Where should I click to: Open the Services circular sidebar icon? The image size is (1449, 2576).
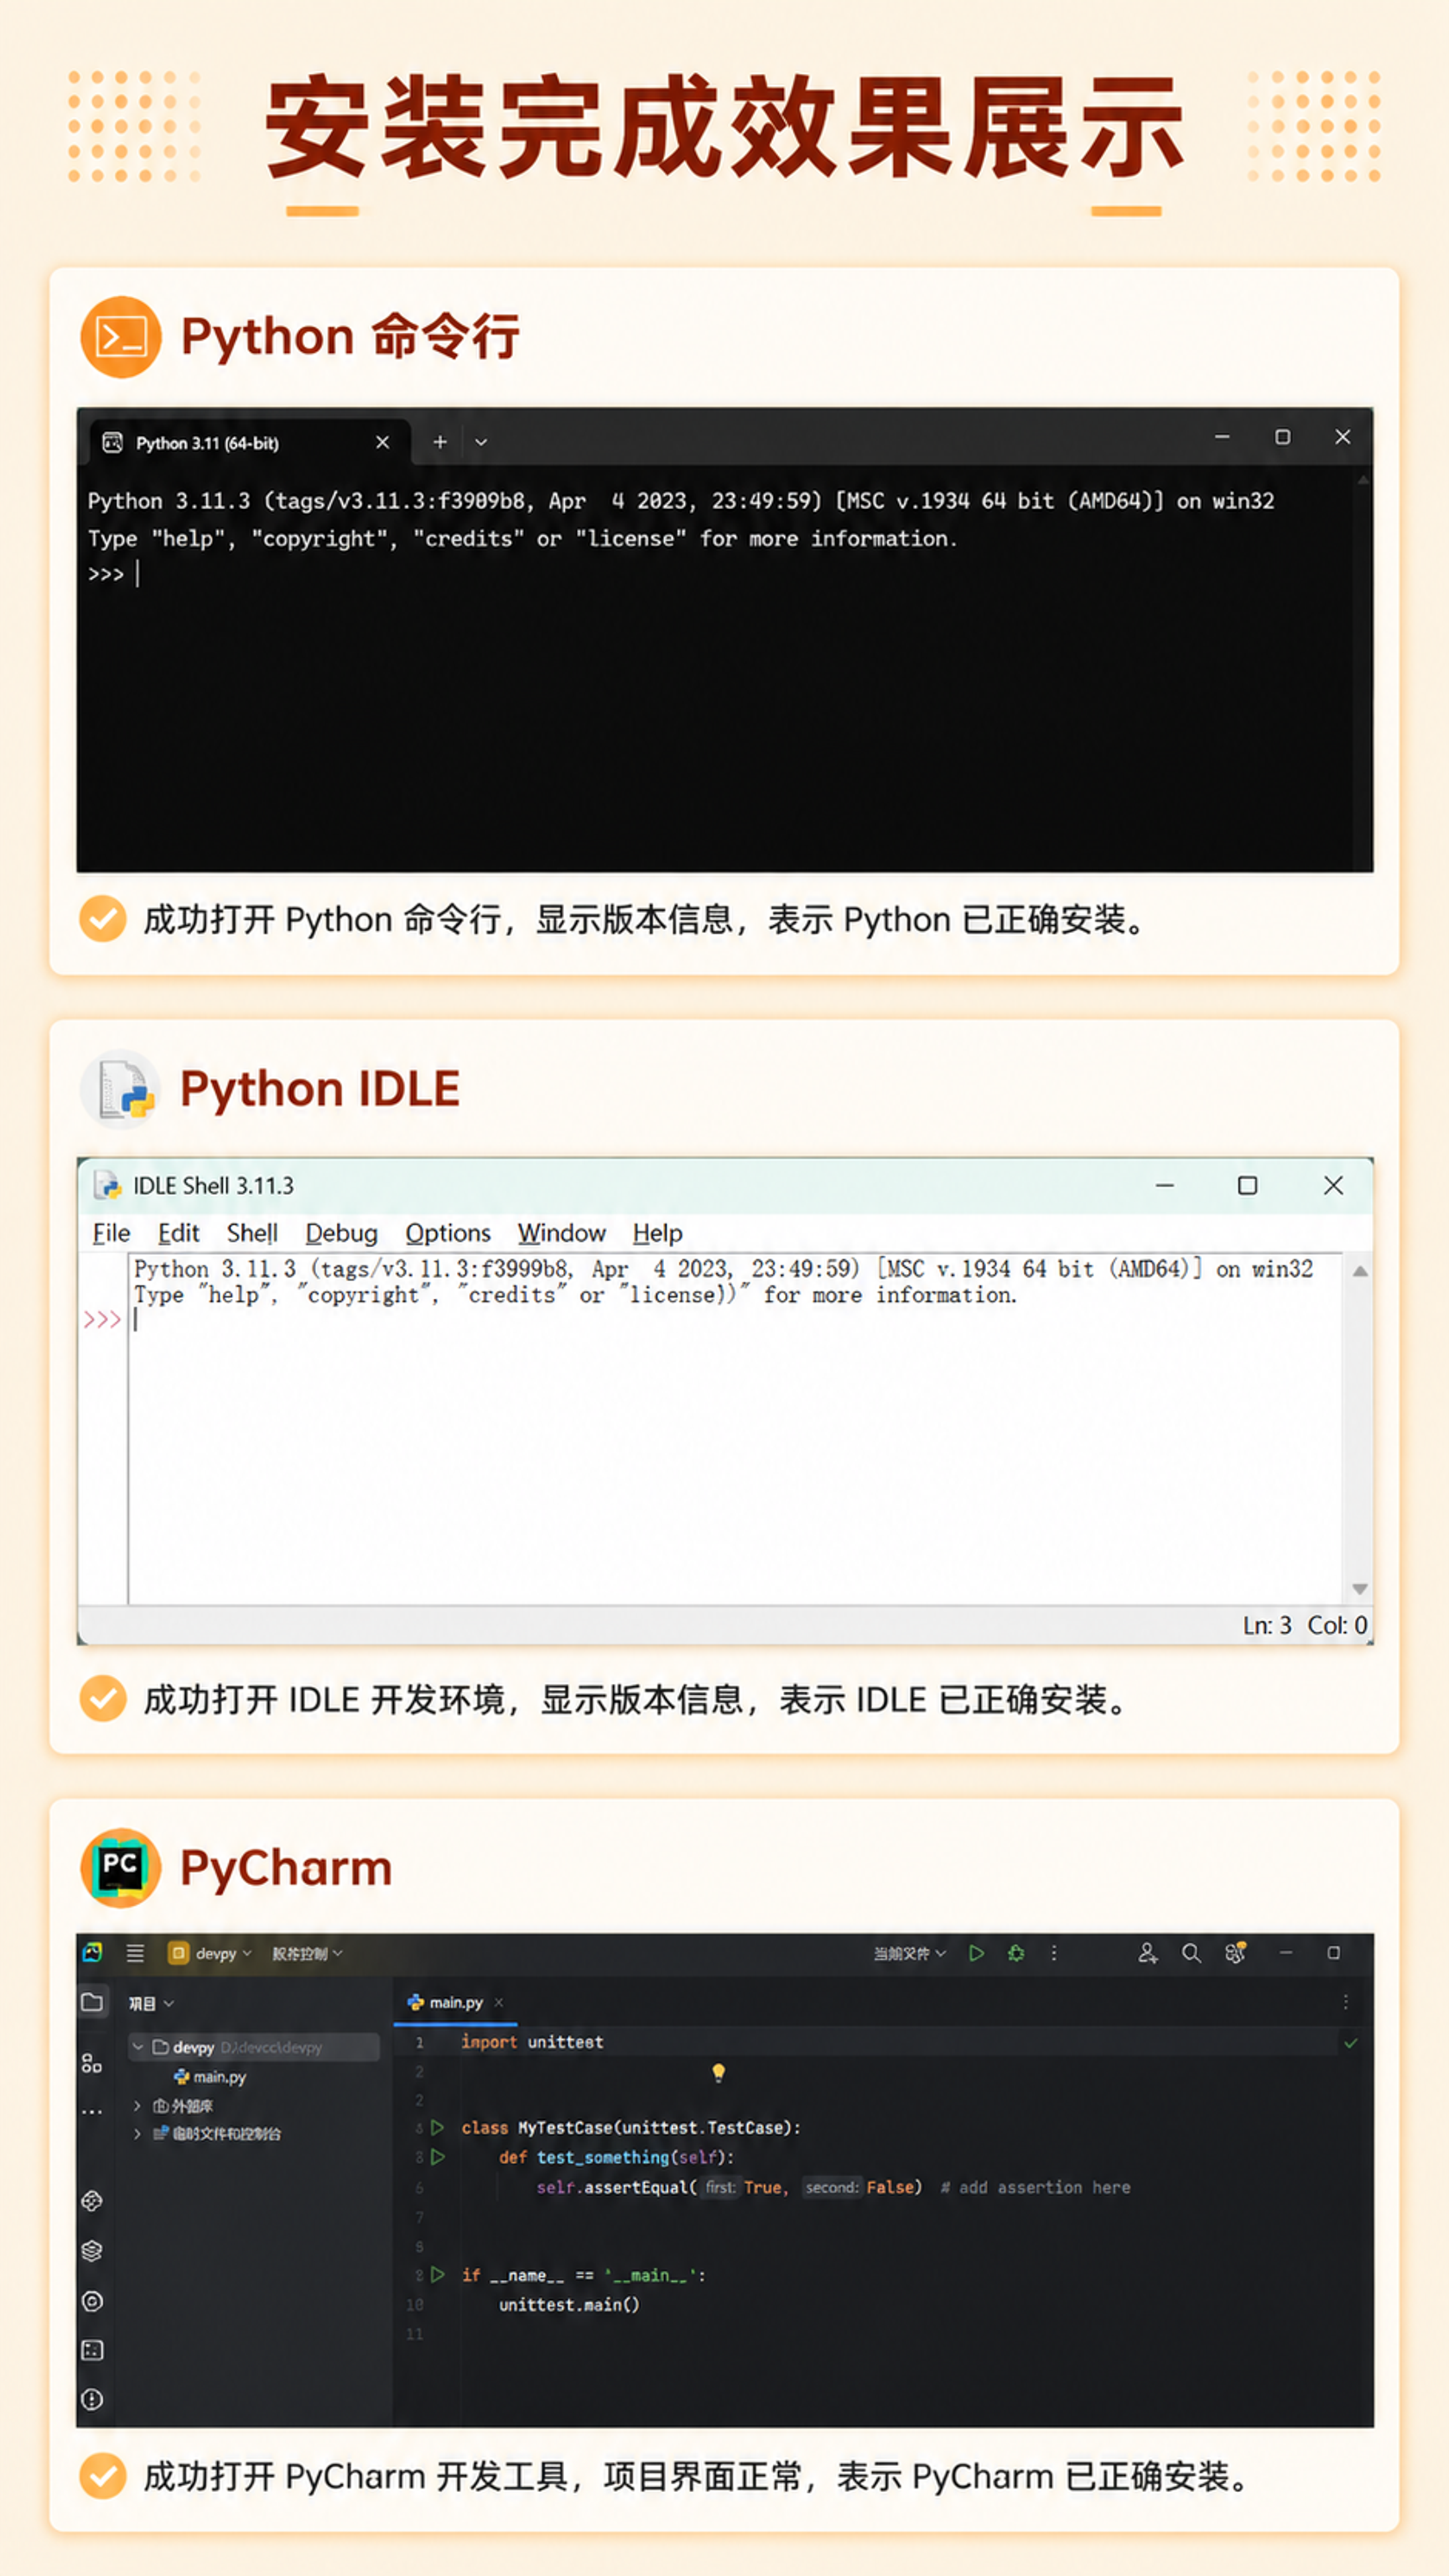(x=92, y=2301)
